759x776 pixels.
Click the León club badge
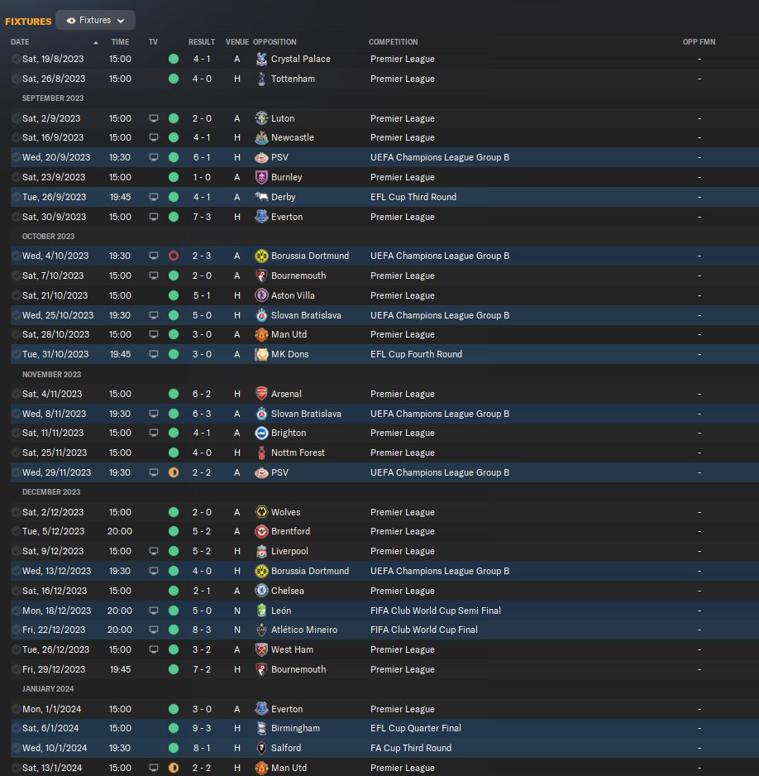tap(261, 611)
